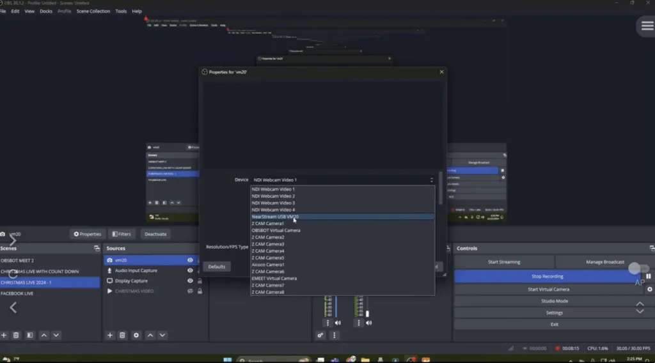
Task: Open the Tools menu
Action: [121, 12]
